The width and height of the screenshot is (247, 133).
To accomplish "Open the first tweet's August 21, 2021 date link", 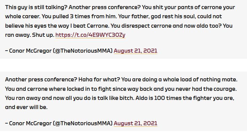I will coord(135,51).
